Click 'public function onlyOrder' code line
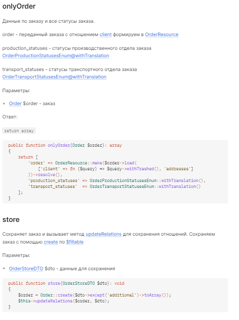This screenshot has width=239, height=320. pos(65,145)
